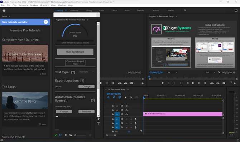Open the Test Type Standard dropdown
The width and height of the screenshot is (240, 142).
coord(86,72)
